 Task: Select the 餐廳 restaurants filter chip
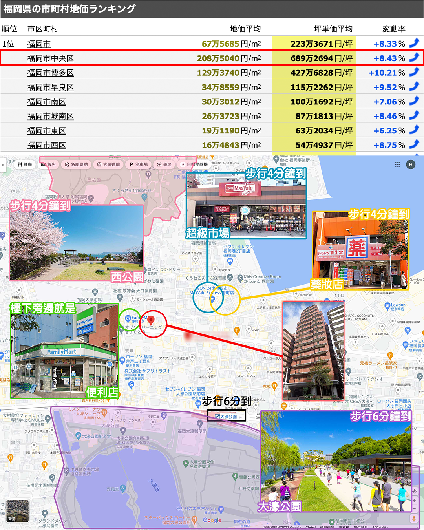pyautogui.click(x=24, y=164)
